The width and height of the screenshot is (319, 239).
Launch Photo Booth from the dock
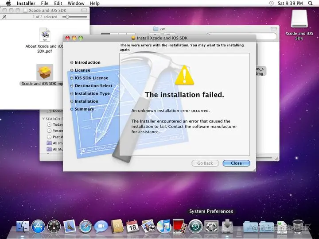(x=179, y=226)
